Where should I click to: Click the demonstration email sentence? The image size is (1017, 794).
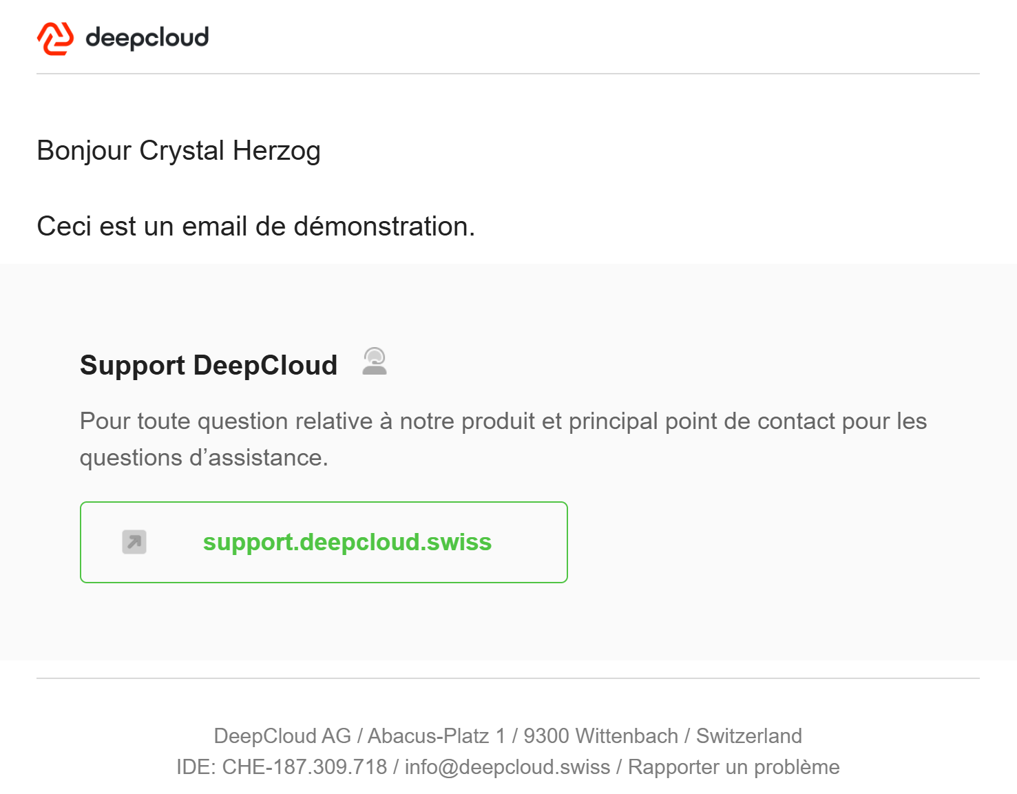click(x=256, y=226)
